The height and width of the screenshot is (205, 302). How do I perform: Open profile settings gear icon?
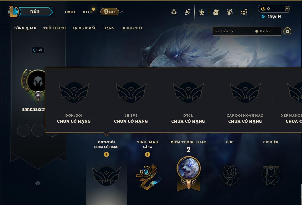coord(287,31)
